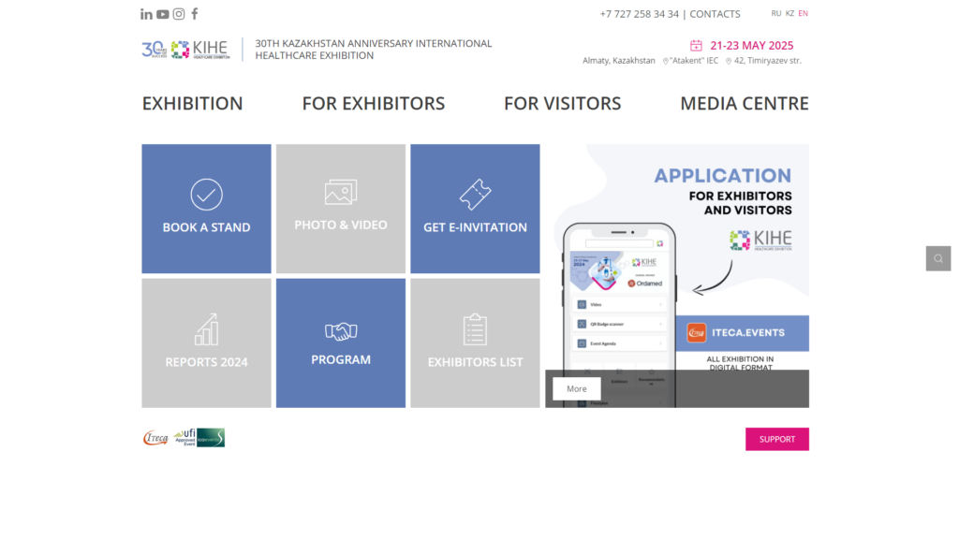This screenshot has height=539, width=959.
Task: Click the Almaty, Kazakhstan text
Action: point(618,61)
